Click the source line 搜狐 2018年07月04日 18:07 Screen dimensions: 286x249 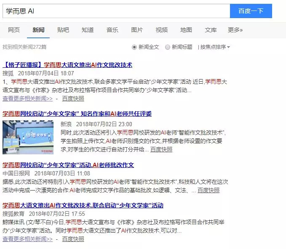click(38, 73)
